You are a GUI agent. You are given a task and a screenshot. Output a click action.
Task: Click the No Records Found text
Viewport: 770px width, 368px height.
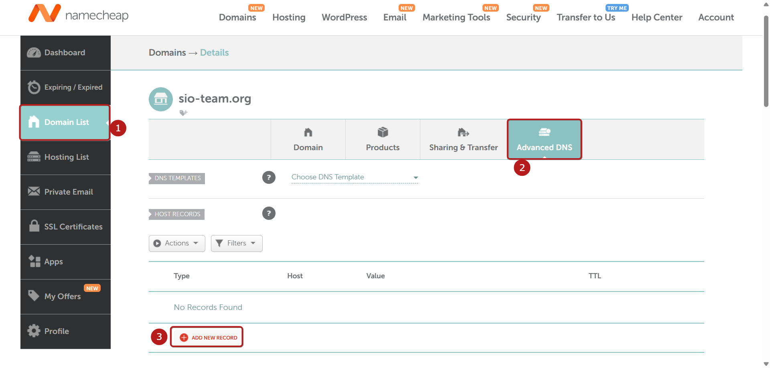click(208, 307)
